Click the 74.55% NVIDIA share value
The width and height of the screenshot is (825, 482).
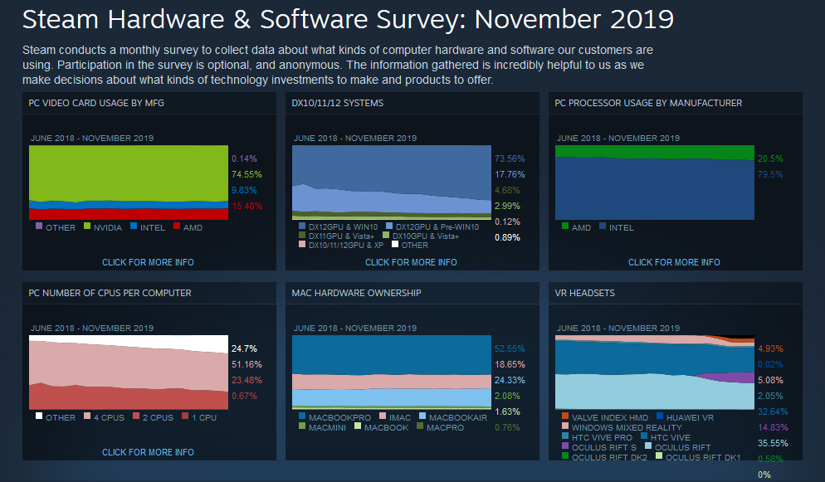tap(247, 174)
